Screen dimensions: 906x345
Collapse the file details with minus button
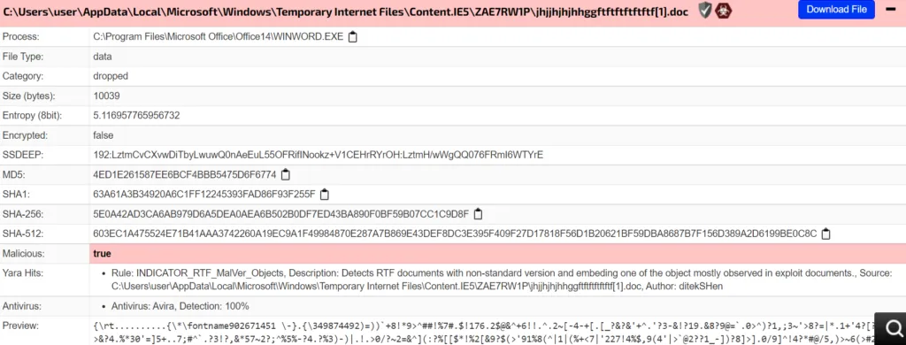pyautogui.click(x=890, y=9)
